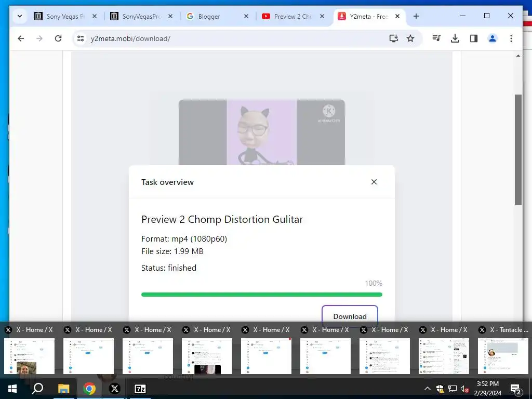Open the Chrome three-dot menu
This screenshot has width=532, height=399.
tap(511, 38)
